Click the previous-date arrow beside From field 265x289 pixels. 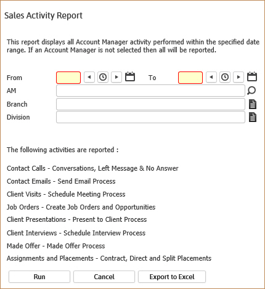(x=89, y=77)
